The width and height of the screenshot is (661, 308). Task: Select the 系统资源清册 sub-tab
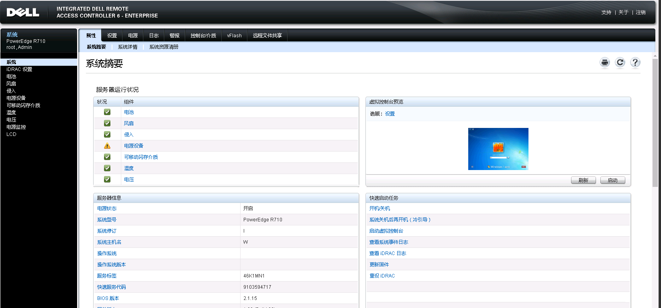(164, 47)
